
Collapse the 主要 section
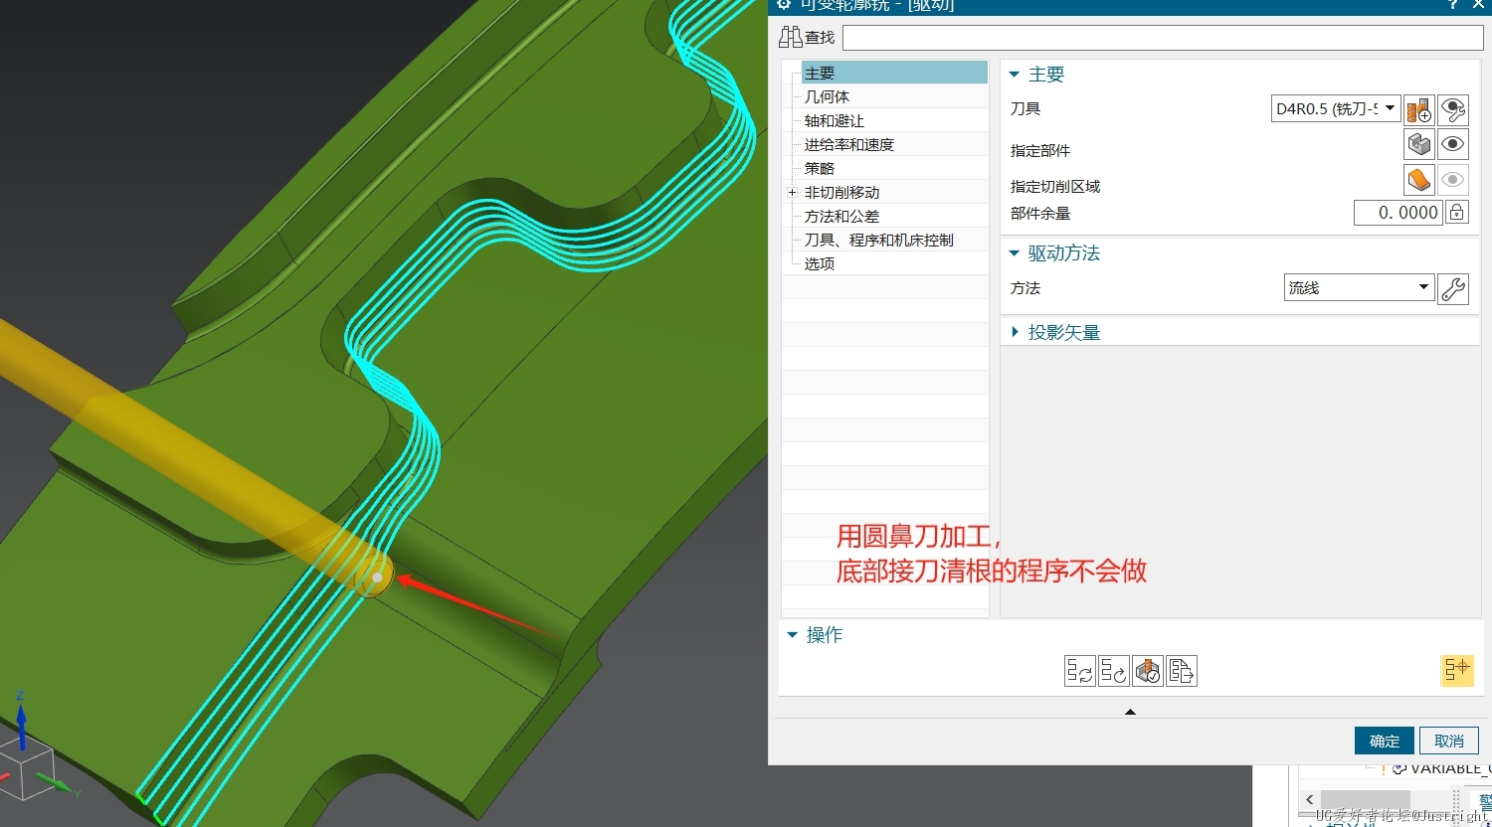1015,75
